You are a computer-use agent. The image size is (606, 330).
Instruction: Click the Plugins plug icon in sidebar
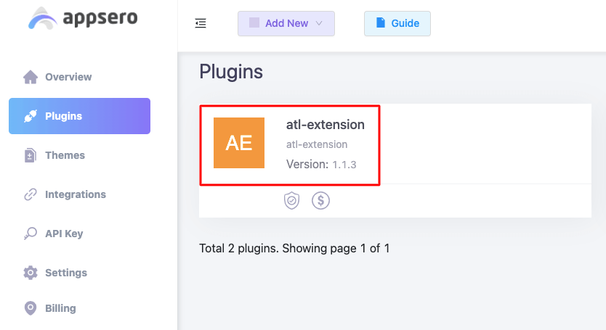point(31,116)
